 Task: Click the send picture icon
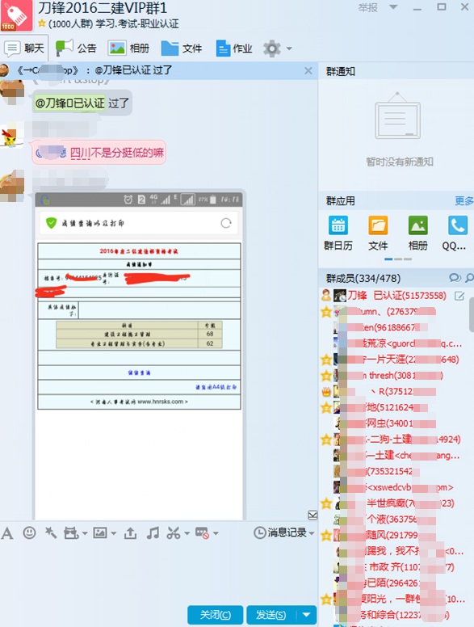click(x=100, y=532)
